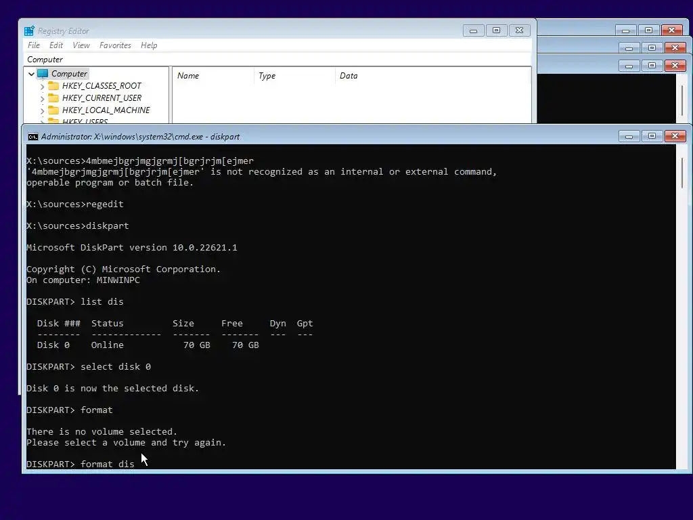Click the 'Online' disk status value
693x520 pixels.
pyautogui.click(x=108, y=345)
